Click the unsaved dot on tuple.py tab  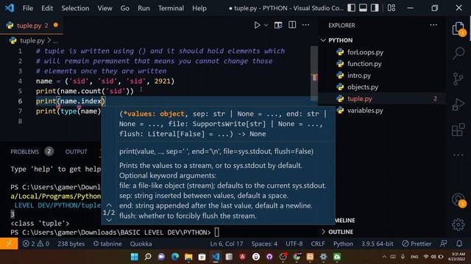pyautogui.click(x=56, y=25)
